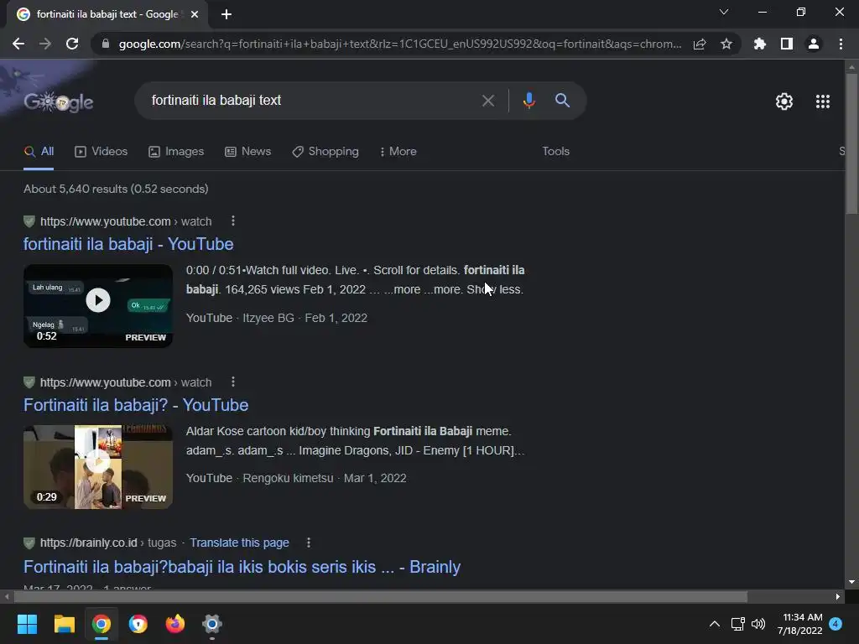Open the search Tools options
Screen dimensions: 859x644
[555, 152]
